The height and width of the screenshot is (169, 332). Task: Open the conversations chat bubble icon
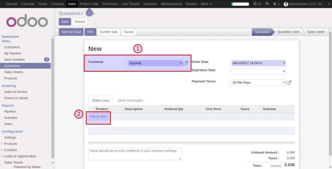(x=267, y=4)
